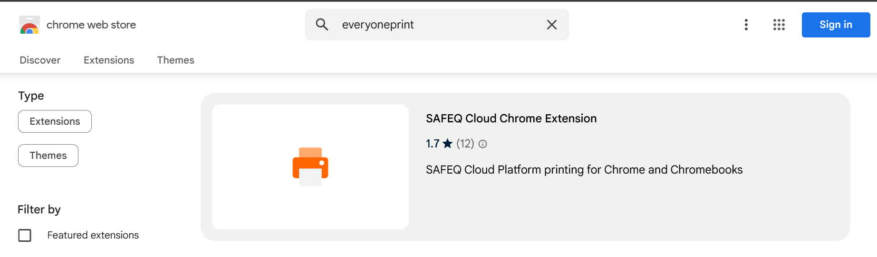877x257 pixels.
Task: Filter by the Themes type chip
Action: pos(48,156)
